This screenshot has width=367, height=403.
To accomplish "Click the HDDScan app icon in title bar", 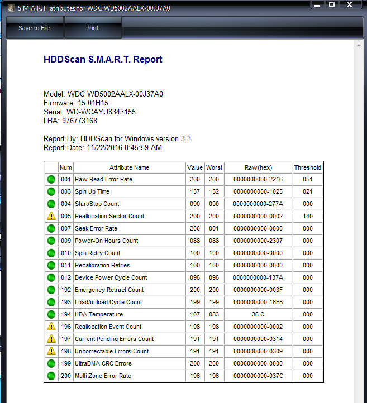I will [x=11, y=8].
